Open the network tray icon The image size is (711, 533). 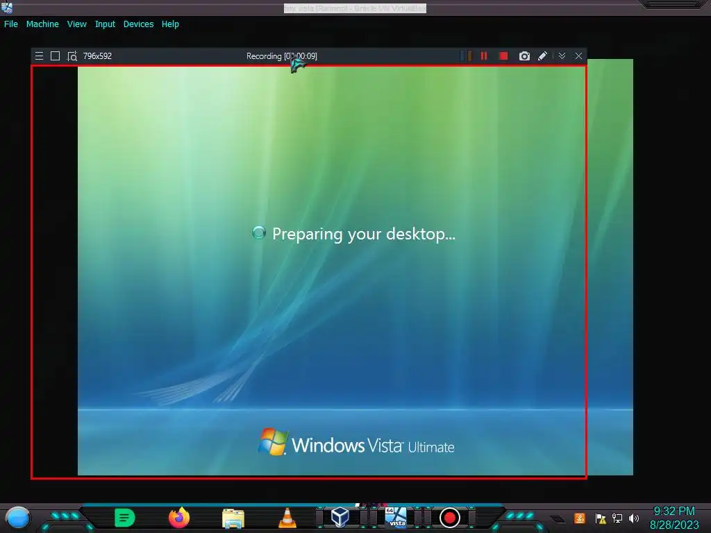[x=617, y=518]
